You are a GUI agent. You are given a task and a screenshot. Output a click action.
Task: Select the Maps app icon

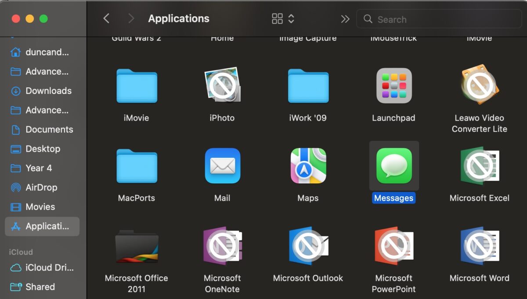coord(308,166)
